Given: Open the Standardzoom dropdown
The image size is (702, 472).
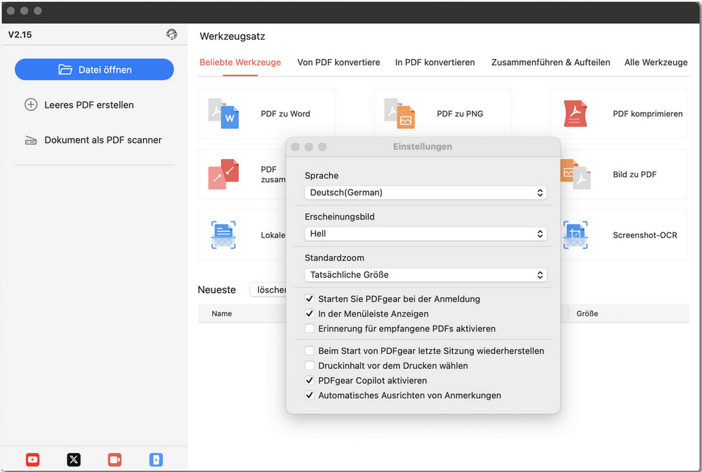Looking at the screenshot, I should (x=425, y=275).
